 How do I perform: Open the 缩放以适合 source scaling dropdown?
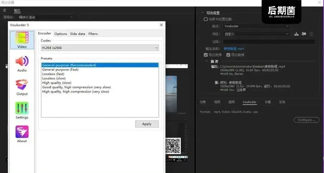click(x=46, y=17)
